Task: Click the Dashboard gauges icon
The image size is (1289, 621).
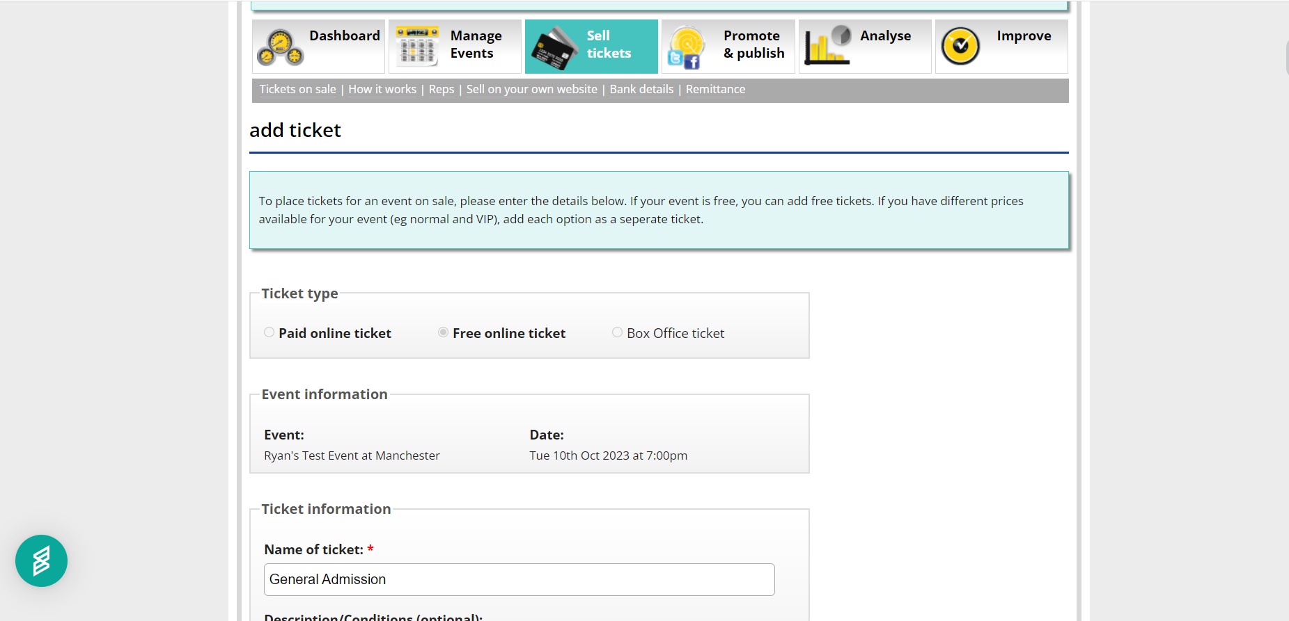Action: point(280,47)
